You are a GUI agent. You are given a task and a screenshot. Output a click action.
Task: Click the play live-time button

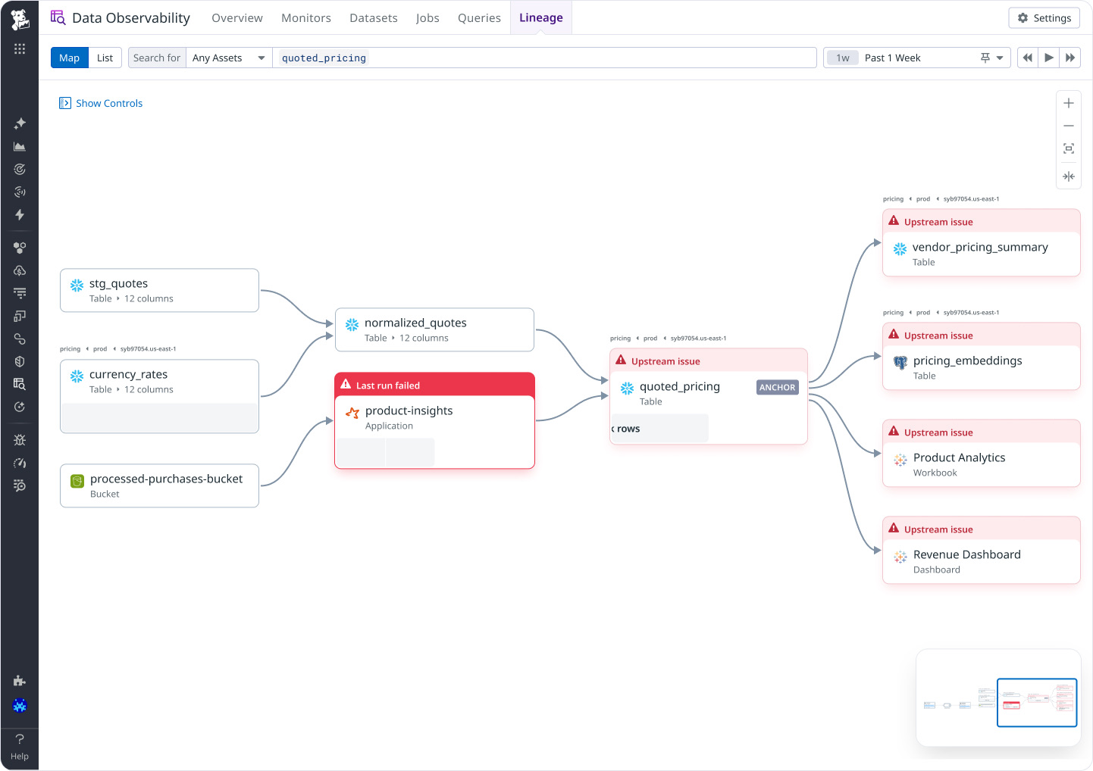[x=1049, y=58]
